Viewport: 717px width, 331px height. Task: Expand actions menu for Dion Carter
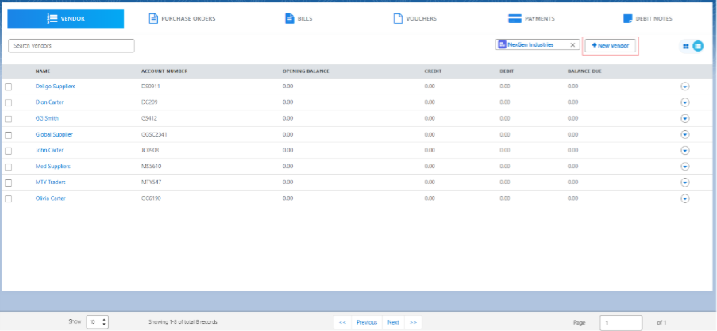pyautogui.click(x=684, y=102)
